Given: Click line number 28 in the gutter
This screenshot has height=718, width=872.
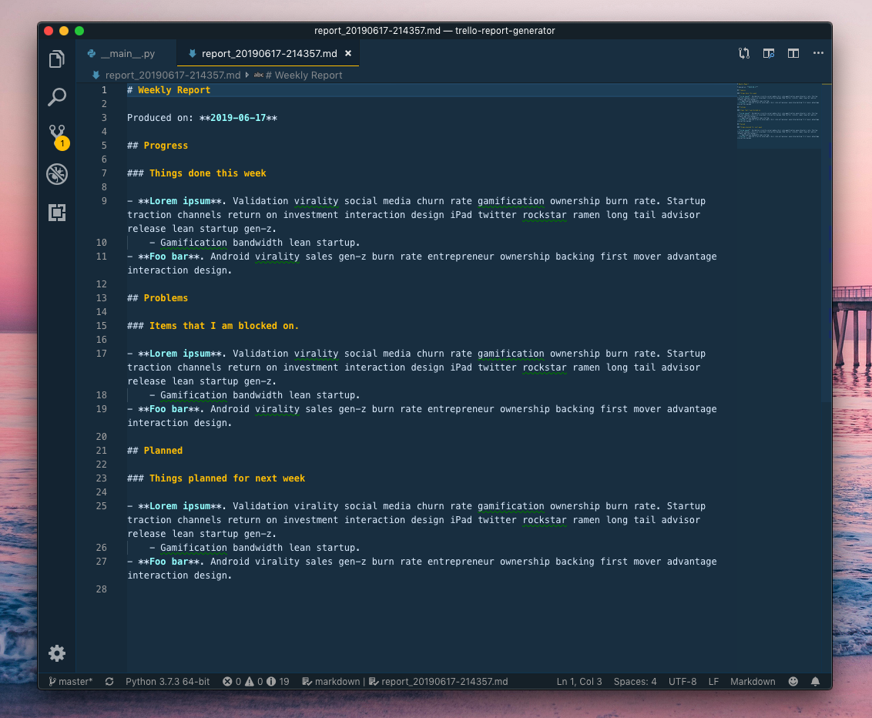Looking at the screenshot, I should 101,589.
